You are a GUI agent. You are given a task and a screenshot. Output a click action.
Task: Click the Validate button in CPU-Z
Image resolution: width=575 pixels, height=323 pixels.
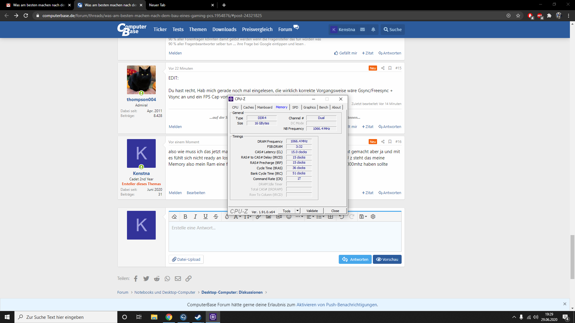point(312,211)
